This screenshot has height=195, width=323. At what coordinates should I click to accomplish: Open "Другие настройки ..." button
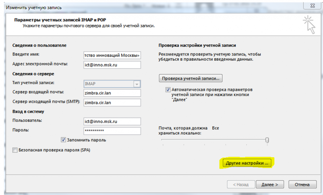tap(247, 163)
